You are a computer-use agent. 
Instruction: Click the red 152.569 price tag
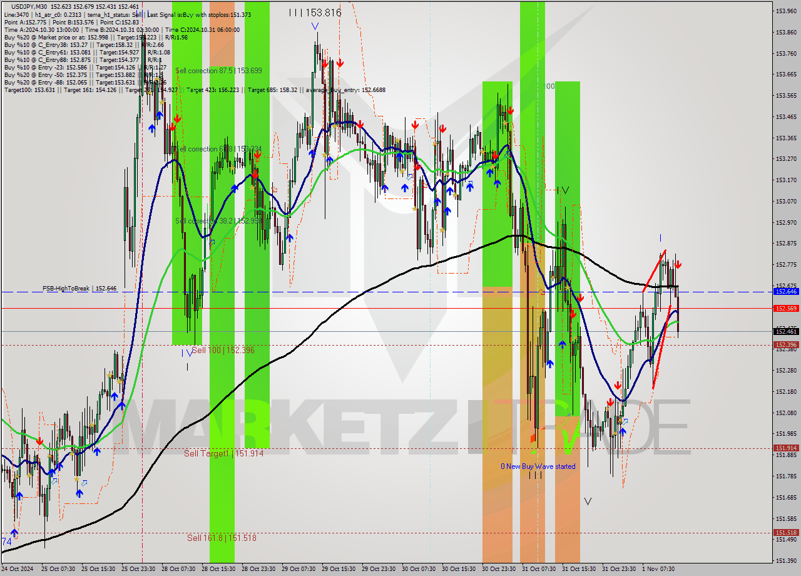click(786, 308)
